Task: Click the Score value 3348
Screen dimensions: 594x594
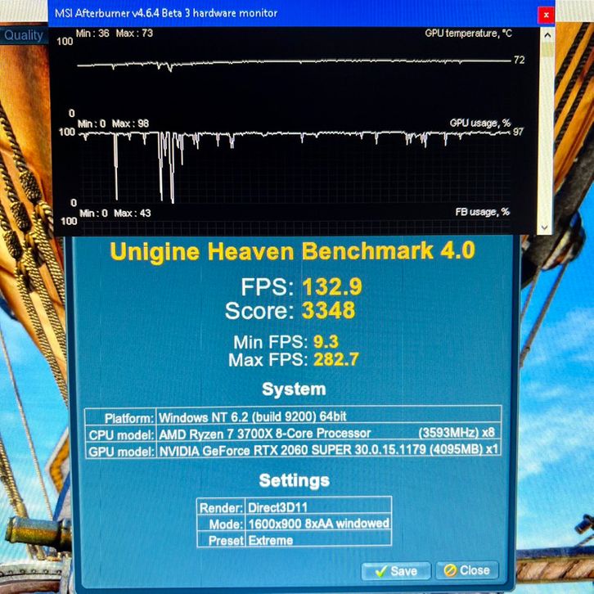Action: point(328,311)
